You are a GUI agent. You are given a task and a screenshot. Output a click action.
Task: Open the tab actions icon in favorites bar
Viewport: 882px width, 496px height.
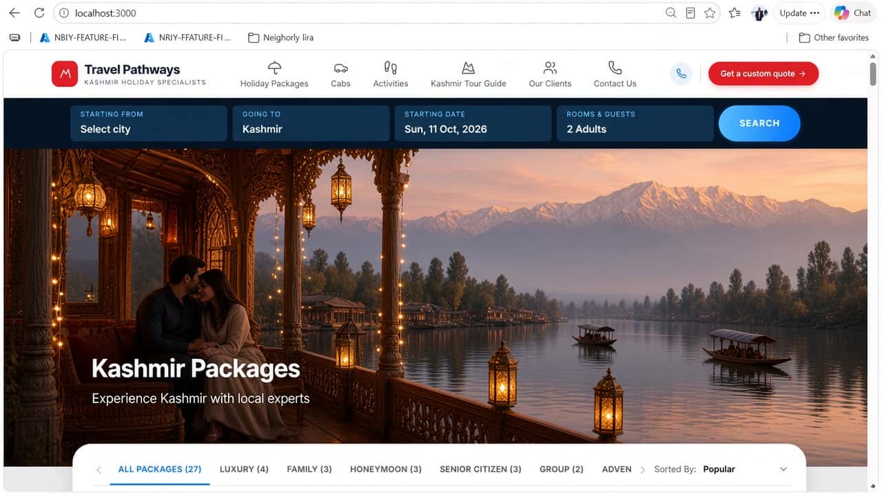14,38
